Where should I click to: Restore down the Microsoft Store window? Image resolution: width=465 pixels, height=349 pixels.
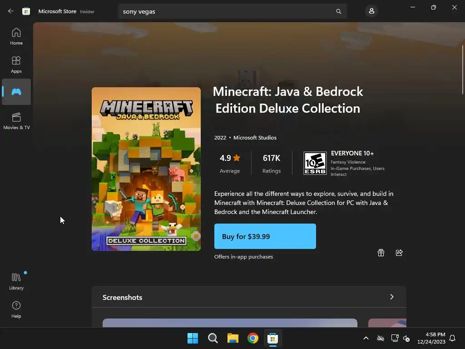(434, 7)
